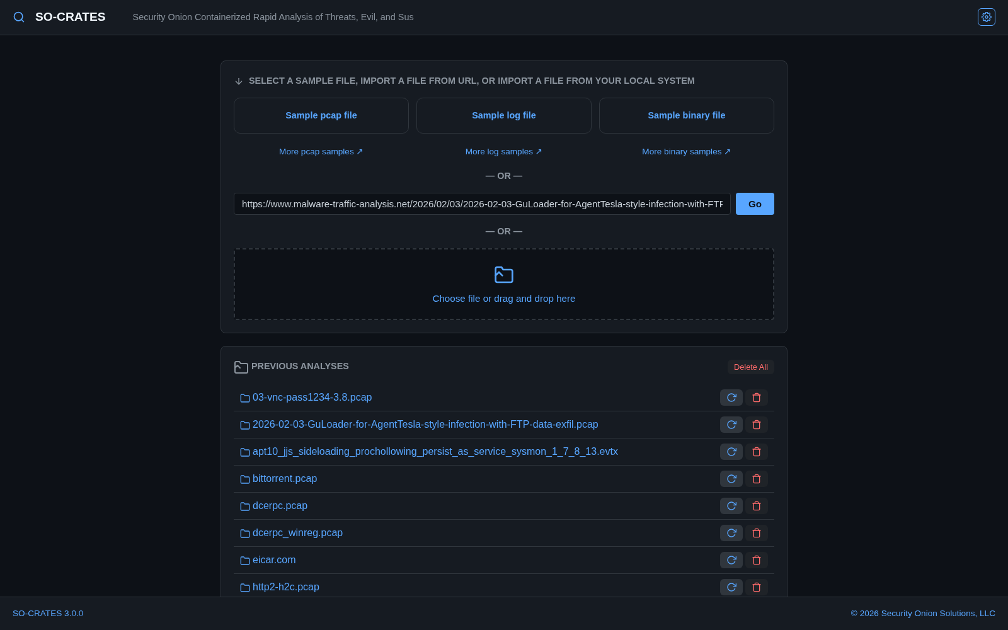Click the trash icon for dcerpc.pcap
The height and width of the screenshot is (630, 1008).
click(x=757, y=506)
